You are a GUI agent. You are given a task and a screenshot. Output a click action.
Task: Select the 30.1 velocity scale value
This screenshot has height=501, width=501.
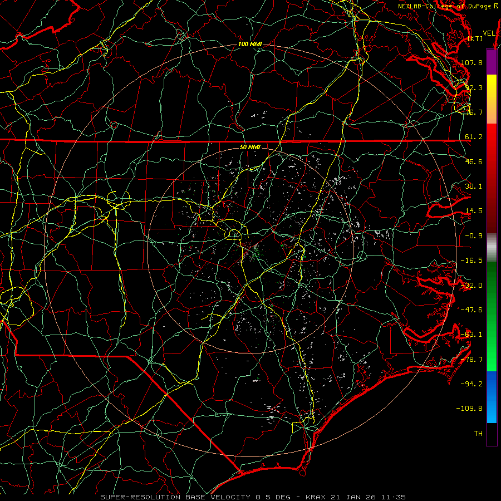tap(474, 186)
